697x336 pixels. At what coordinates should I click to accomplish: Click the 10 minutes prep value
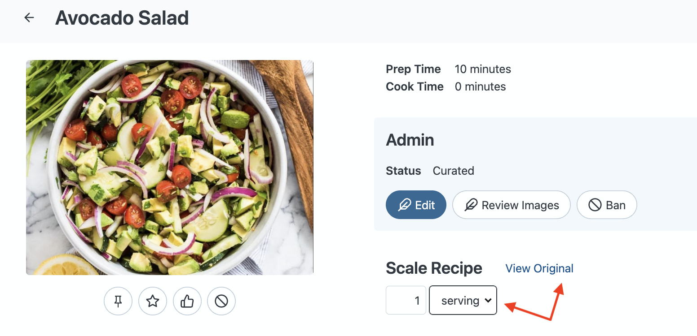[483, 69]
